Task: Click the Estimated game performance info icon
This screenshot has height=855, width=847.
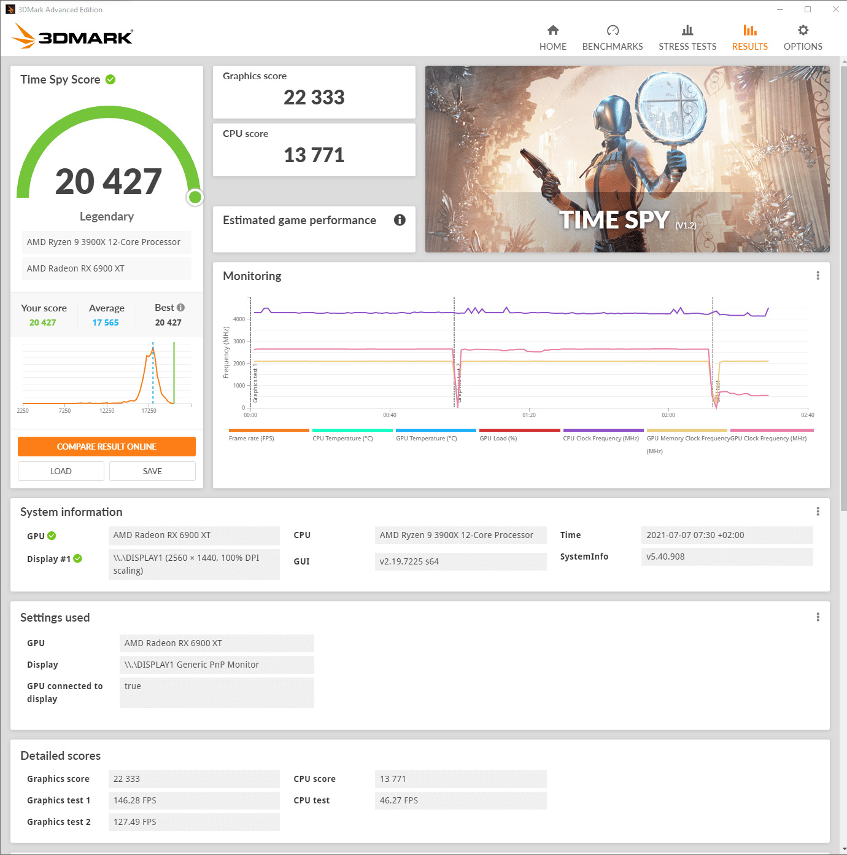Action: tap(400, 220)
